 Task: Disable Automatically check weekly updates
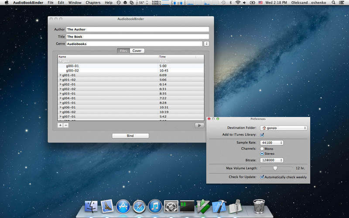pos(262,177)
